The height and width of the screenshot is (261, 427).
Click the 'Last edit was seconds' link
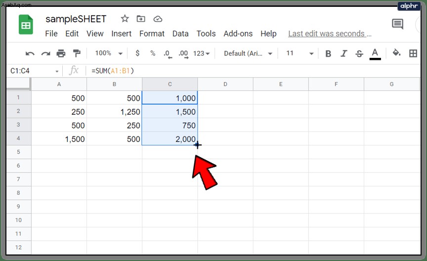(x=330, y=34)
